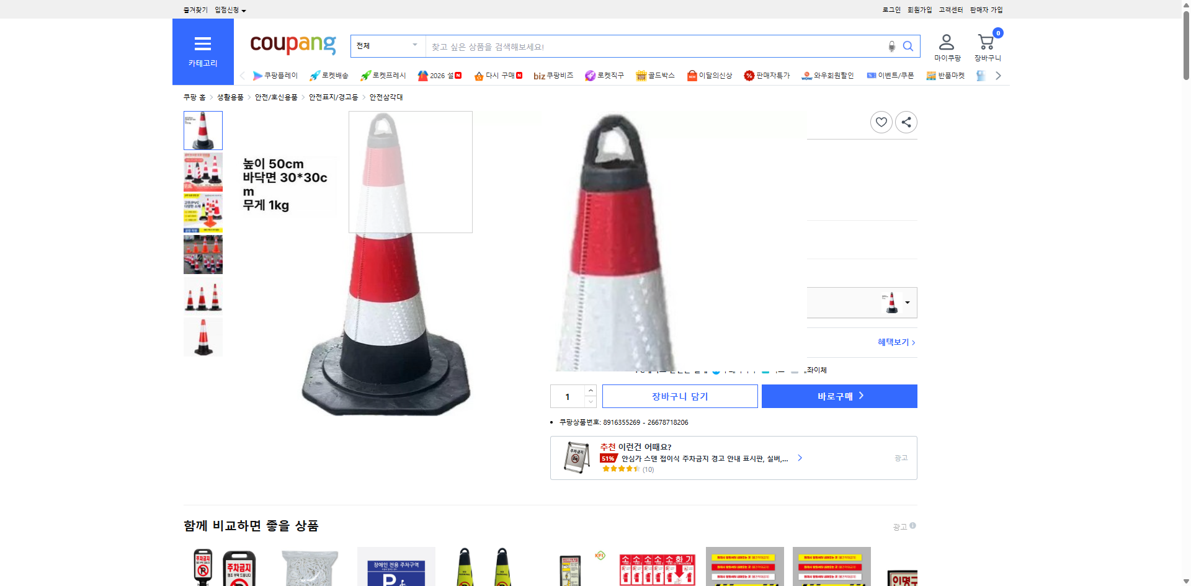The width and height of the screenshot is (1191, 586).
Task: Expand the 입점신청 dropdown
Action: 230,10
